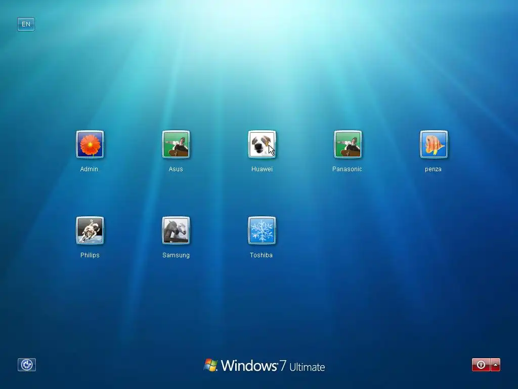The image size is (518, 389).
Task: Click the Samsung user name label
Action: [x=176, y=255]
